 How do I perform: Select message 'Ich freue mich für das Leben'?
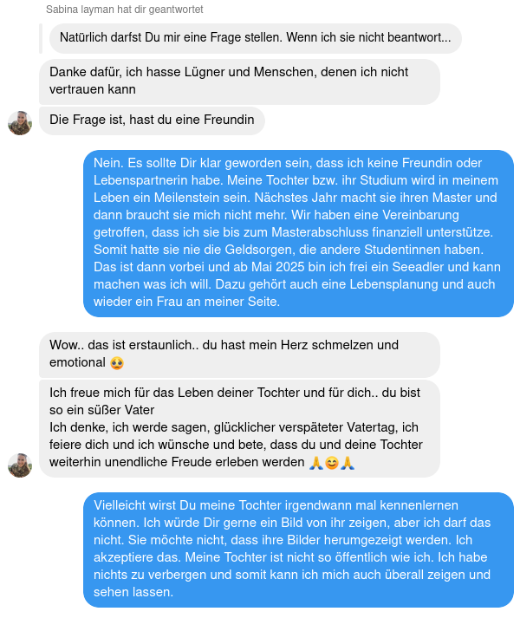239,428
